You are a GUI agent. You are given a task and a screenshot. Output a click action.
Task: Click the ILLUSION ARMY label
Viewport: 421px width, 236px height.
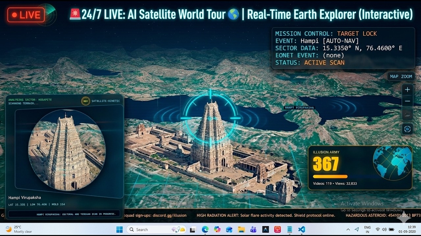[x=326, y=152]
